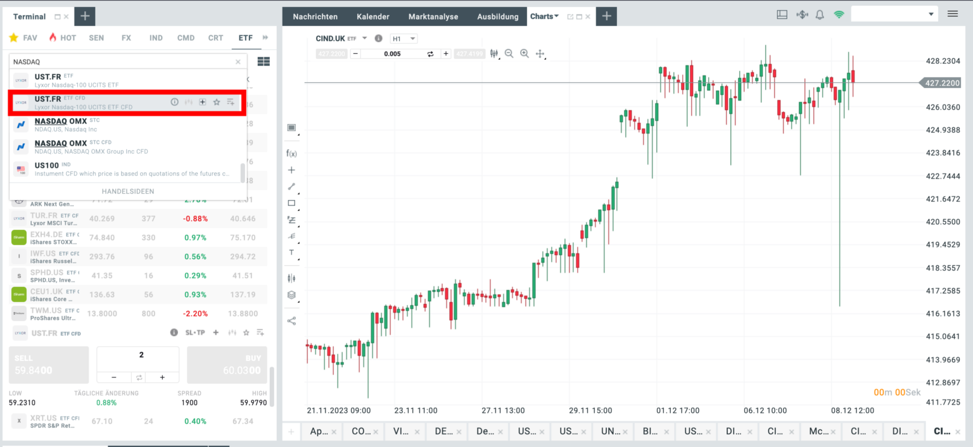Select the chart drawing line tool
This screenshot has height=447, width=973.
(291, 186)
